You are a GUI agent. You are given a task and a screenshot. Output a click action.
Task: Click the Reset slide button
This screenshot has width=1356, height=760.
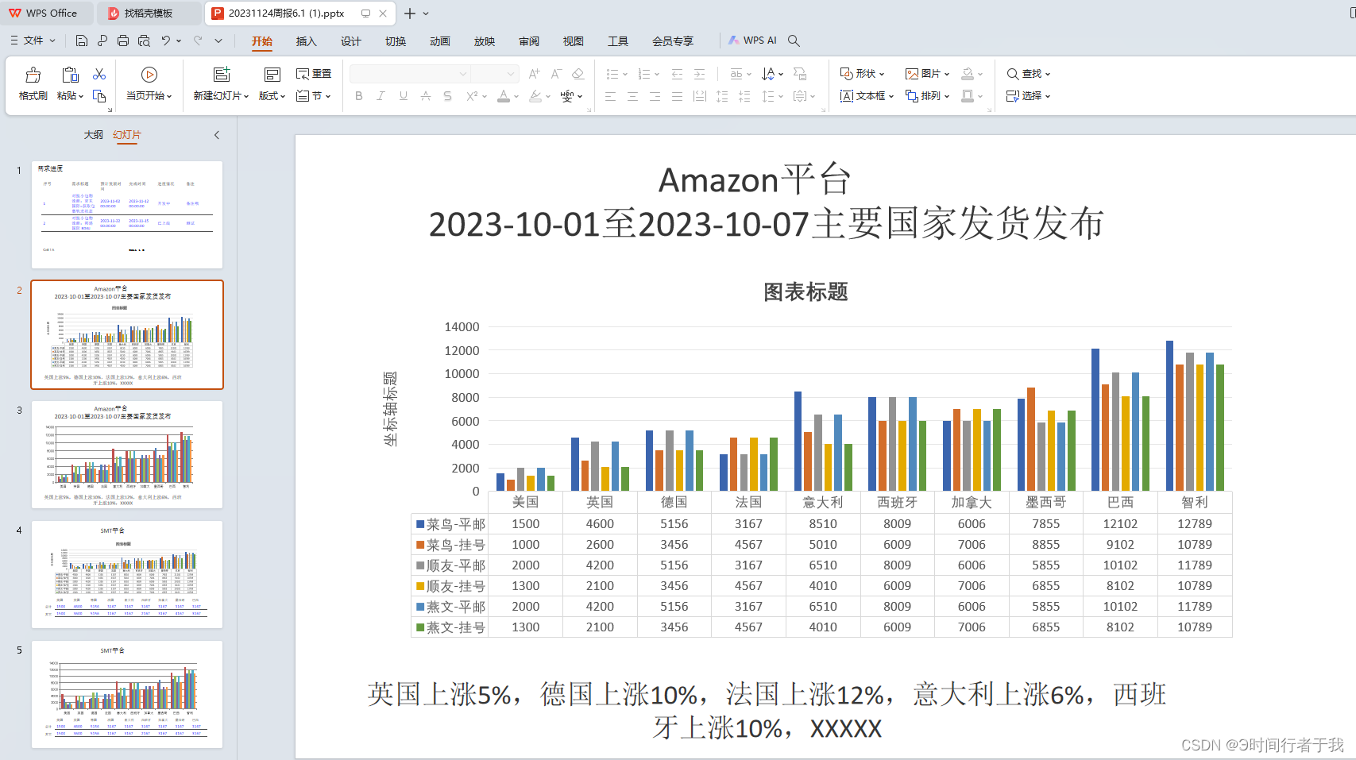point(314,74)
